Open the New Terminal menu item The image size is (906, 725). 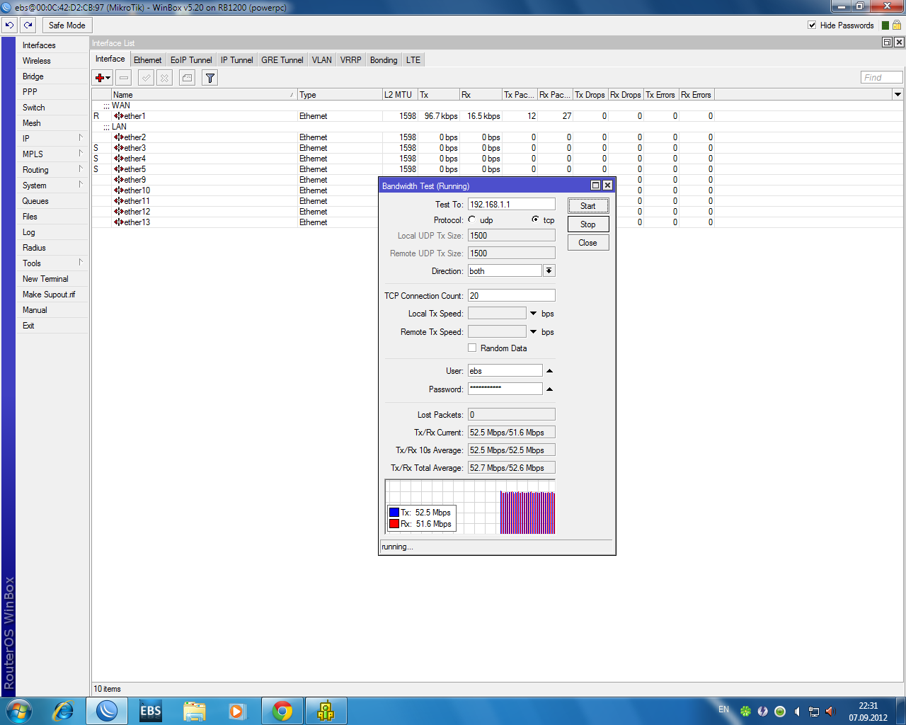tap(53, 279)
